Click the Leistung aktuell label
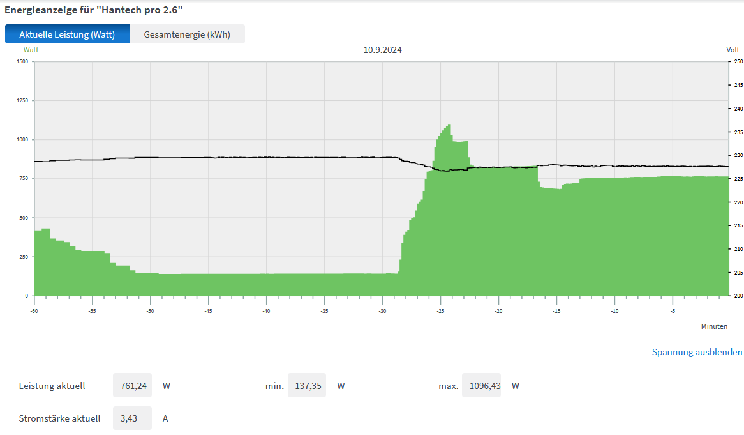The height and width of the screenshot is (435, 744). tap(52, 386)
